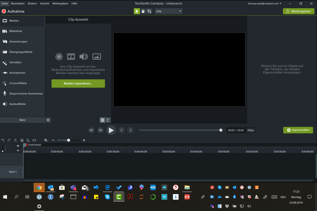Select the arrow Edit mode tool

(x=137, y=11)
